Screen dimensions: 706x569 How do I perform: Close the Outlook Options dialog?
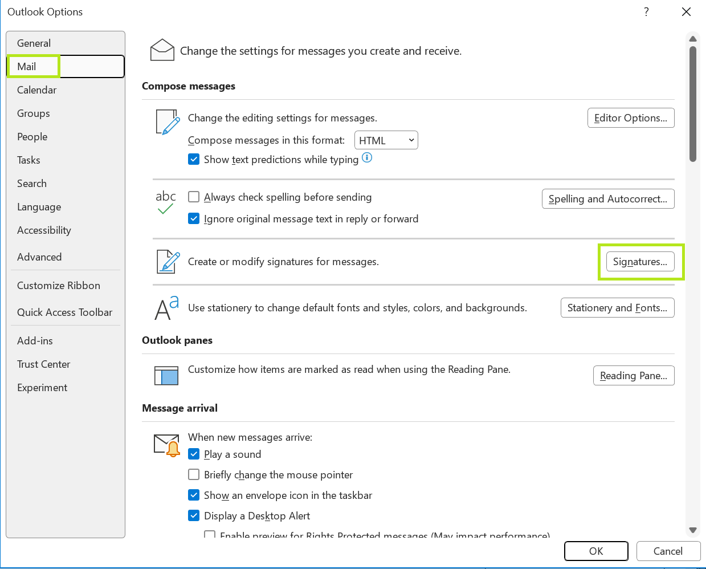pos(686,12)
